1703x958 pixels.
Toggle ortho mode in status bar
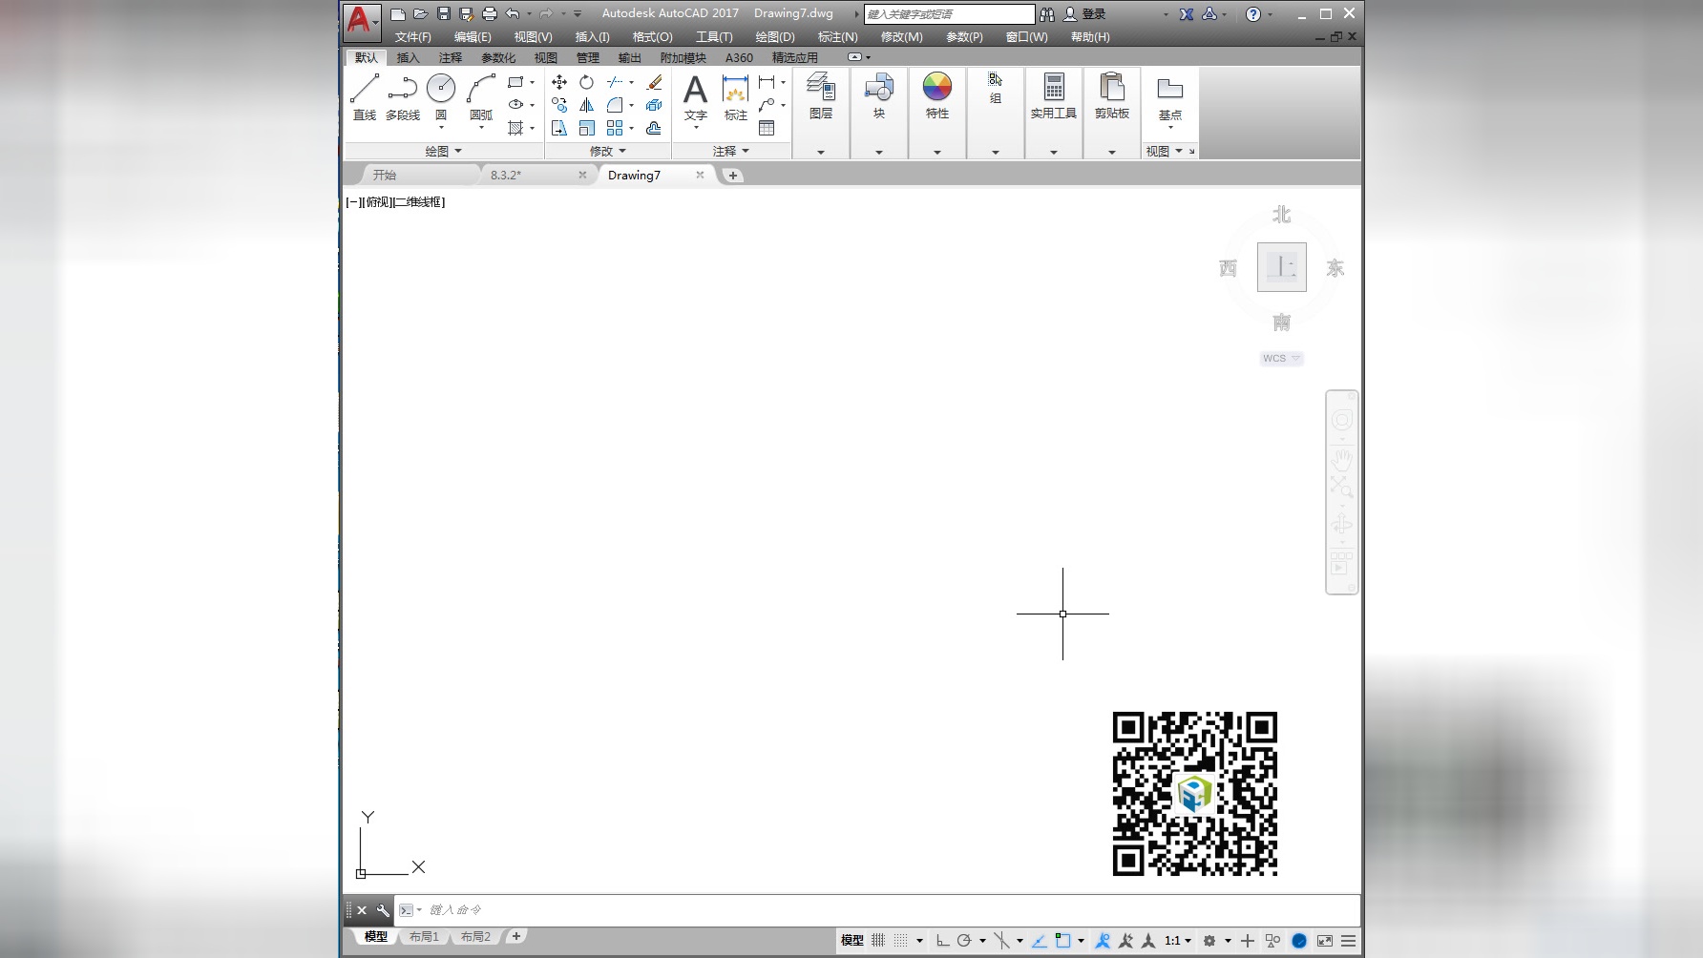pos(942,940)
